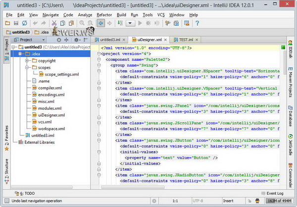Expand the copyright folder node
This screenshot has width=297, height=207.
coord(27,61)
